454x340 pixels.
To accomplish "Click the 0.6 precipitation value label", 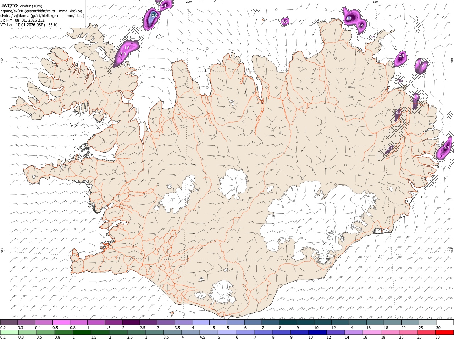I will point(425,66).
